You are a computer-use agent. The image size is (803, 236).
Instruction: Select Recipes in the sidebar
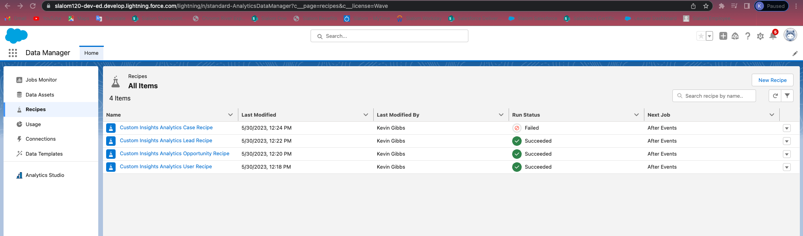point(51,110)
